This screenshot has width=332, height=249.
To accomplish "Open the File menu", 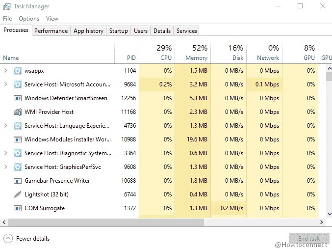I will 7,19.
